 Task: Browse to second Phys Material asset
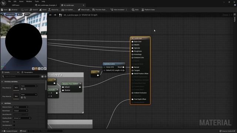tap(25, 98)
